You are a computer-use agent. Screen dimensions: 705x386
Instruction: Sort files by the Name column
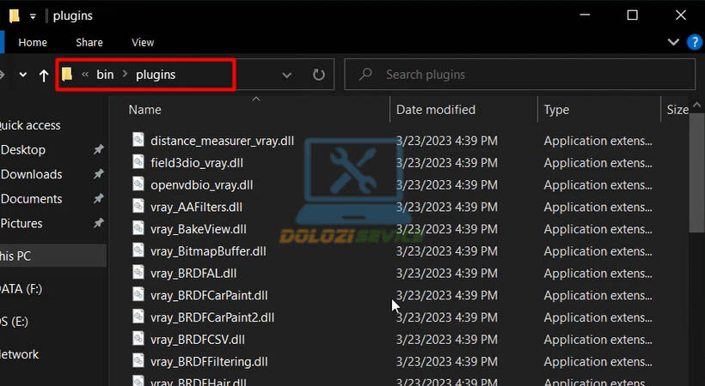coord(144,110)
